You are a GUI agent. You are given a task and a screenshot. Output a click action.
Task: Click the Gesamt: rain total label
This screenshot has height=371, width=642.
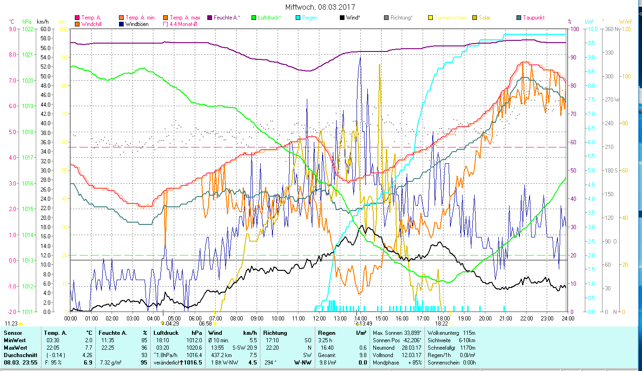point(328,355)
